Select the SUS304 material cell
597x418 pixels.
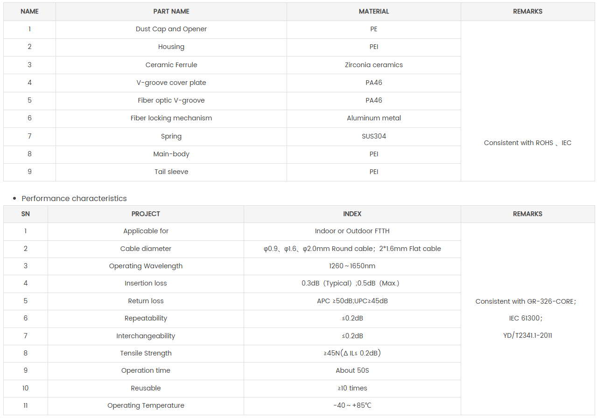pos(373,136)
